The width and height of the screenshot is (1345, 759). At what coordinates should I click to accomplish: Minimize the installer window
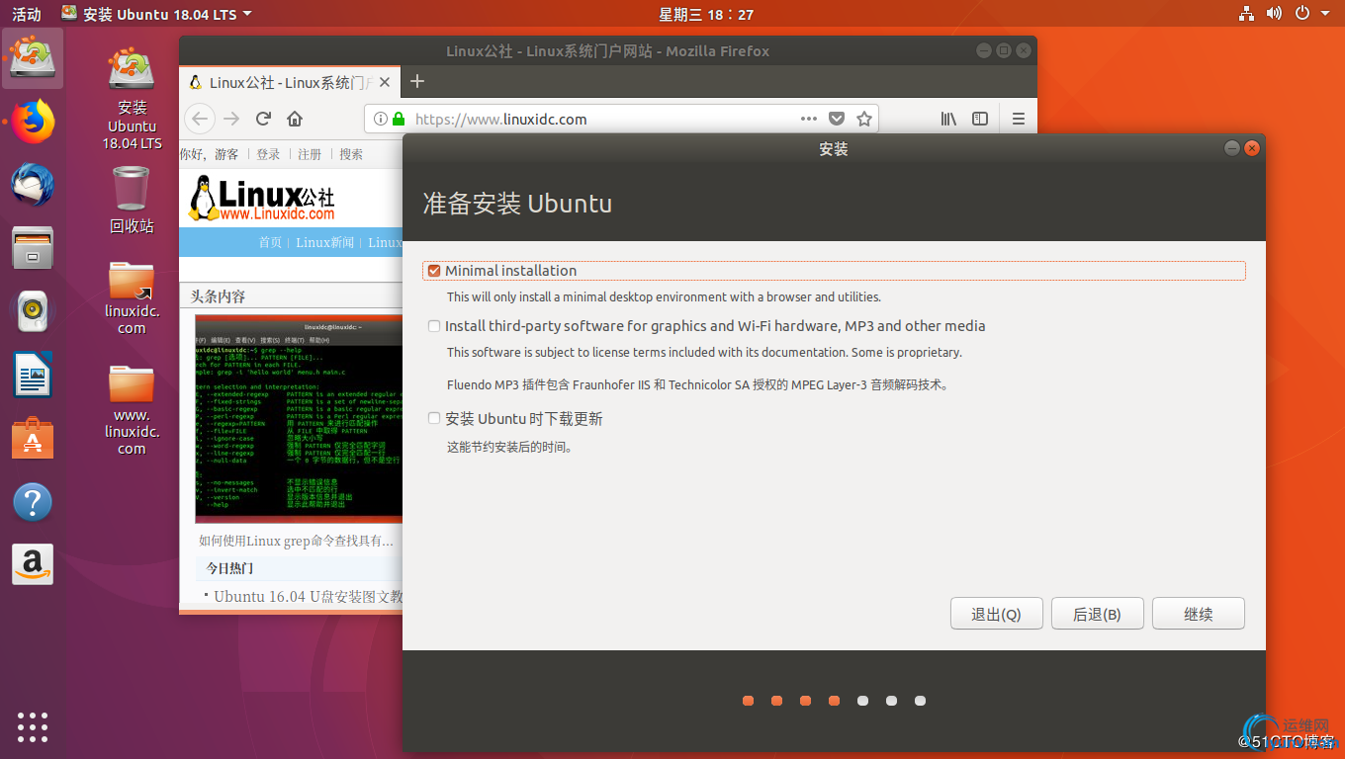pos(1232,149)
